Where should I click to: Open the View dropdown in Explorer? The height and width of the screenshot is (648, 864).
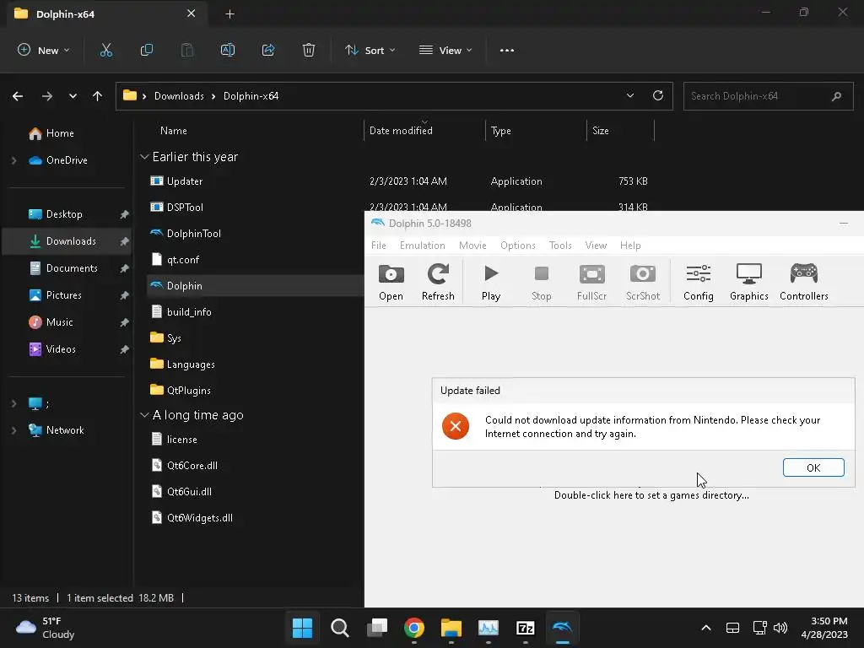click(x=445, y=50)
